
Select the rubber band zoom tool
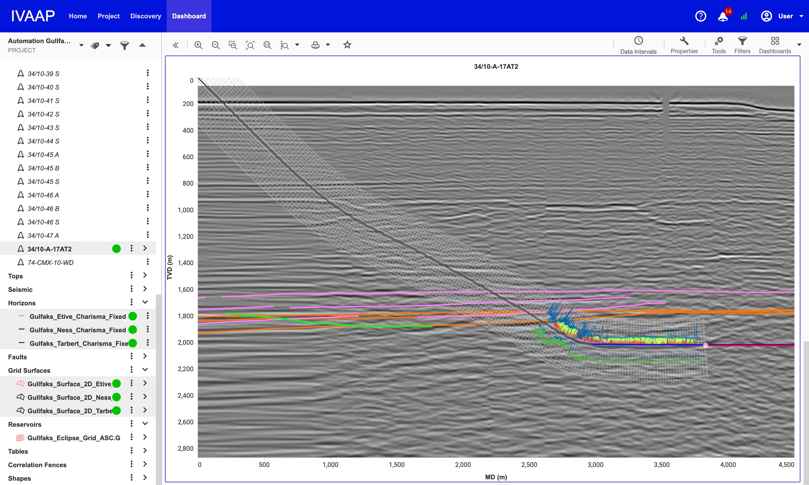(233, 45)
